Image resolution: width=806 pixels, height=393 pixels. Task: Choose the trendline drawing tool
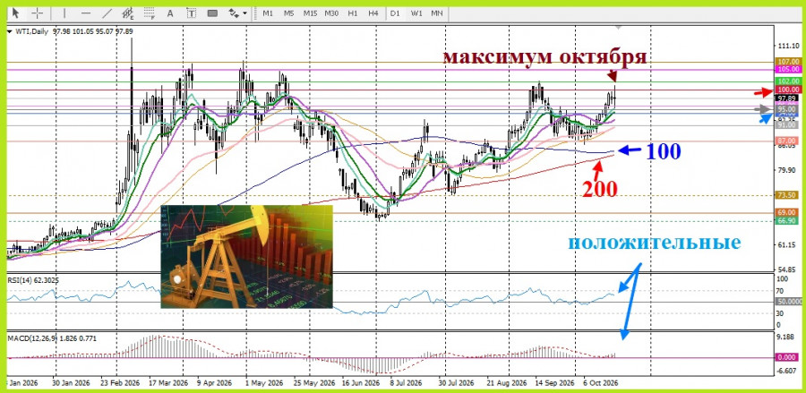(107, 13)
